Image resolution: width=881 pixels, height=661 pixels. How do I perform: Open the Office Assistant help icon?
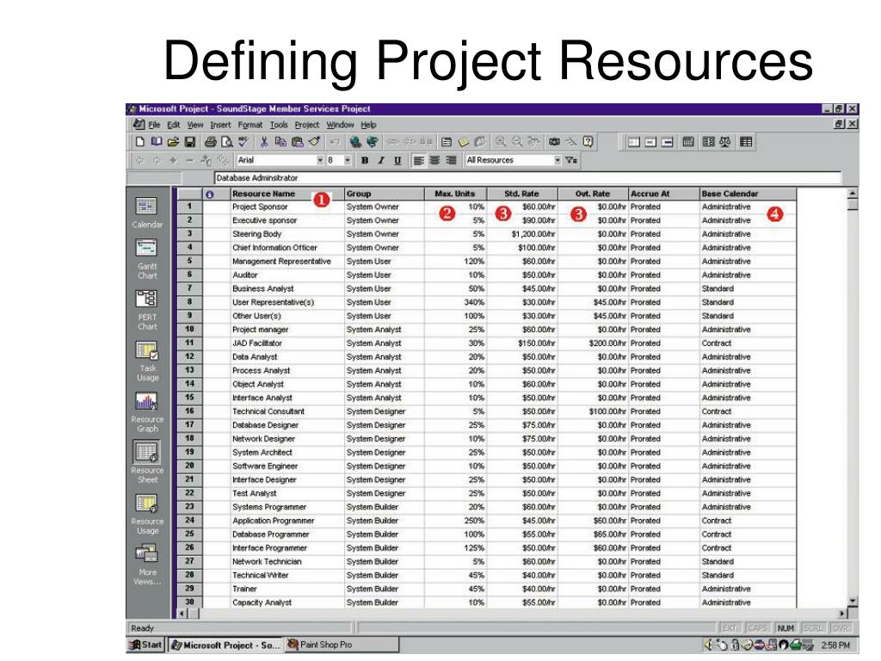tap(588, 142)
